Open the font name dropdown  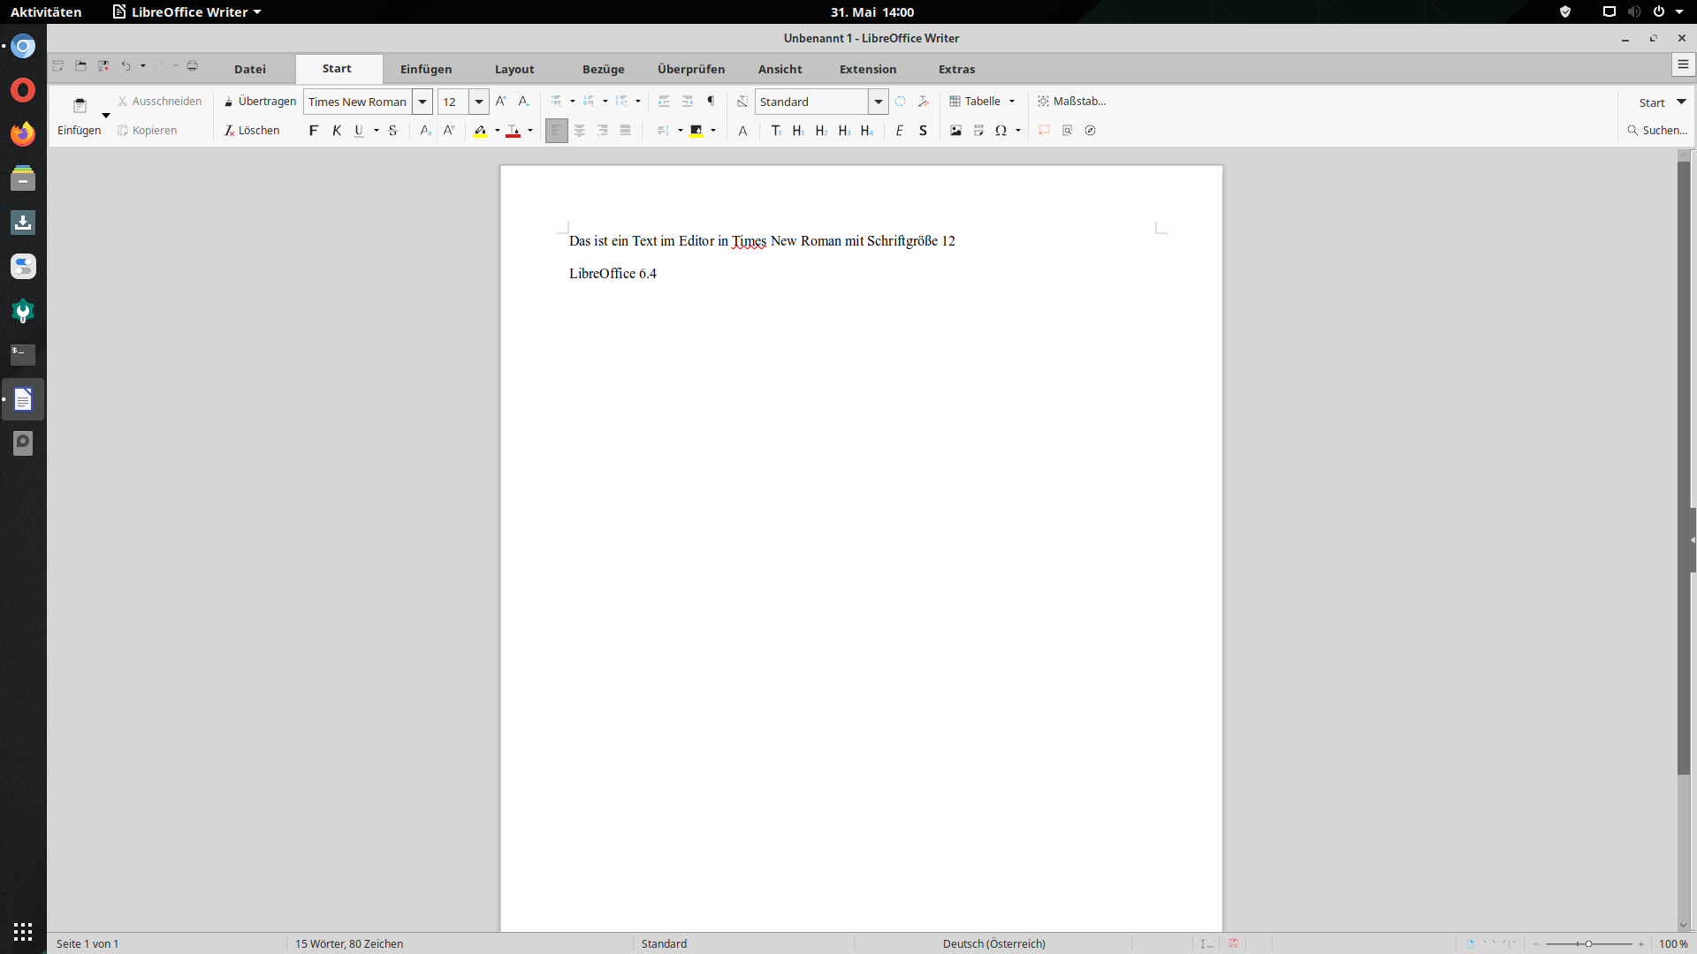coord(422,102)
